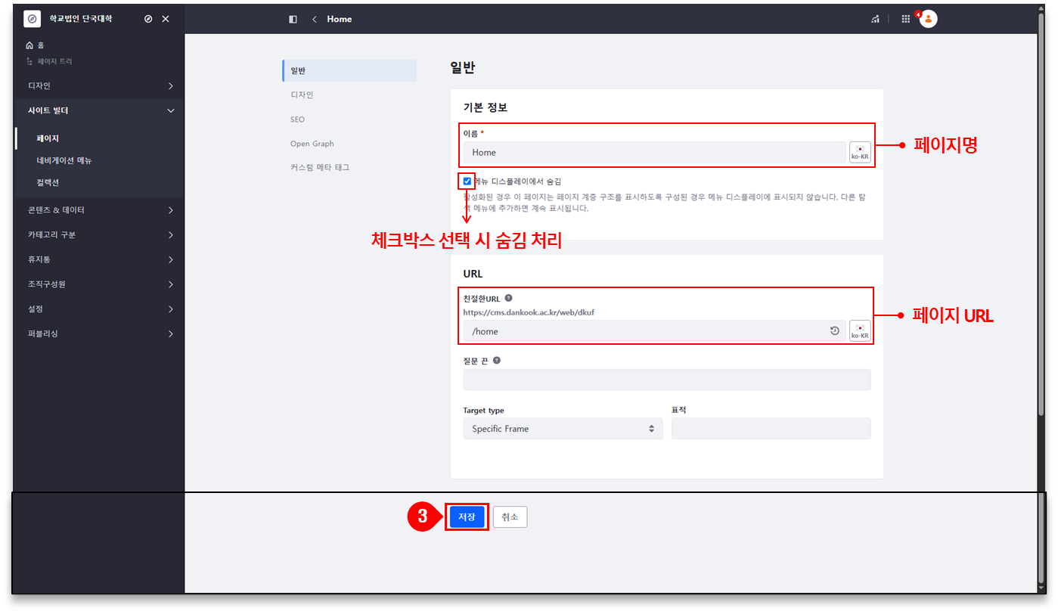Switch to the SEO settings tab
1058x614 pixels.
point(297,119)
